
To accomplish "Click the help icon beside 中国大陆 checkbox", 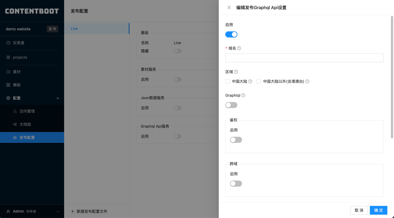I will 250,81.
